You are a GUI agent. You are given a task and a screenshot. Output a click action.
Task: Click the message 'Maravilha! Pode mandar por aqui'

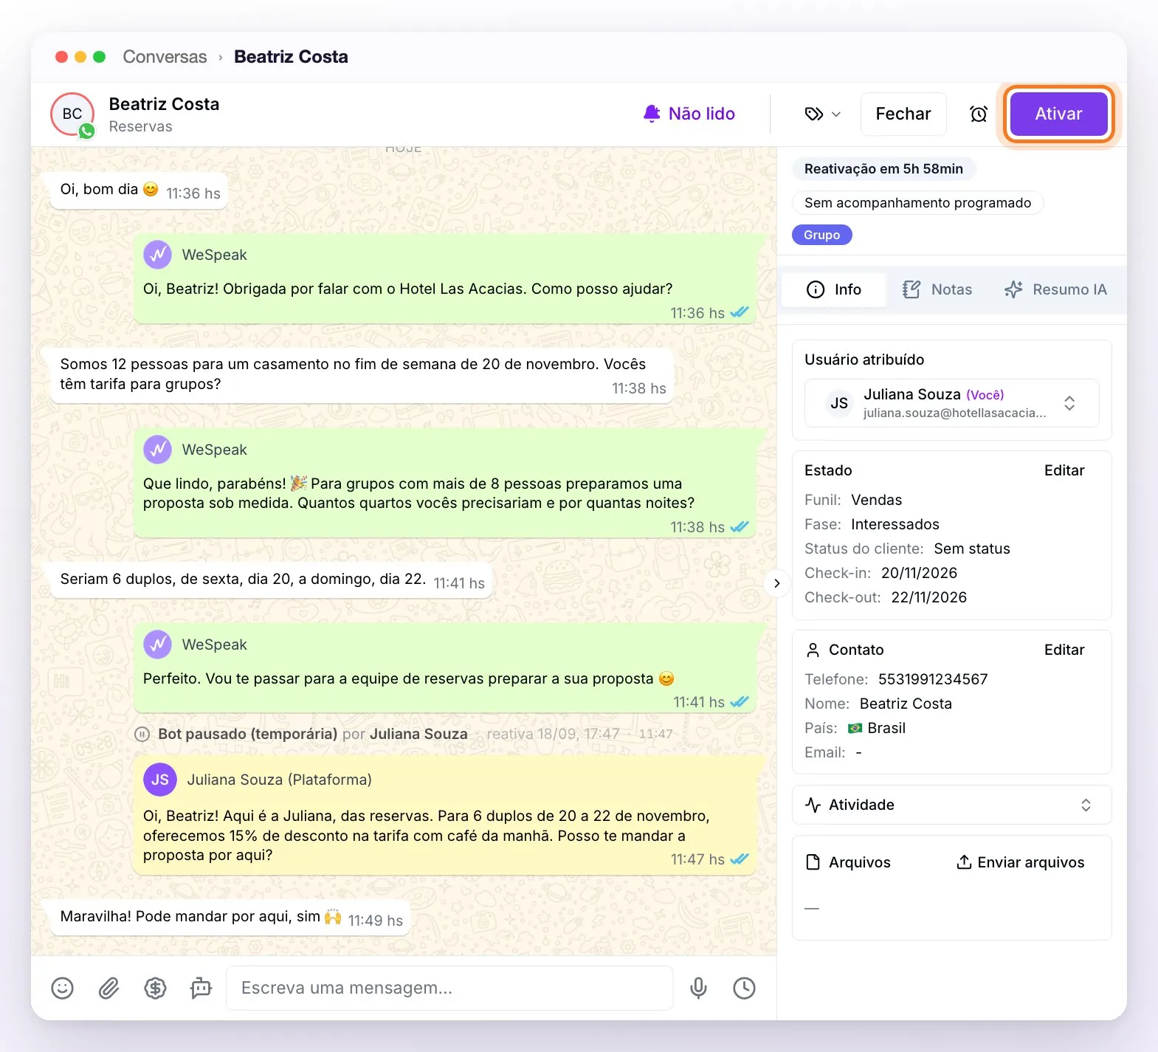pyautogui.click(x=230, y=917)
